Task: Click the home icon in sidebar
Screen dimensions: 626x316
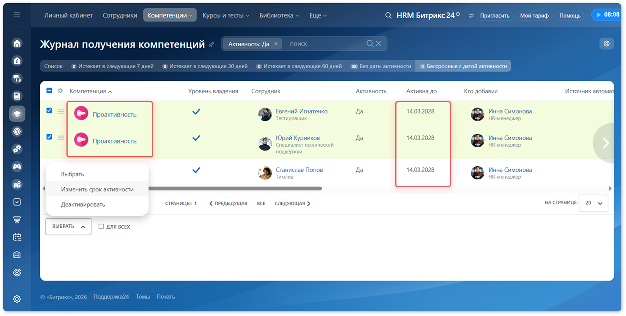Action: [x=17, y=43]
